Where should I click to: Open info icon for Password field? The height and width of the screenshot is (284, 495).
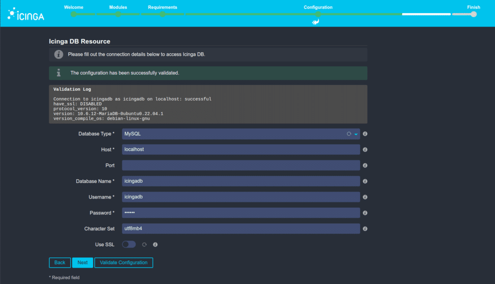click(365, 213)
